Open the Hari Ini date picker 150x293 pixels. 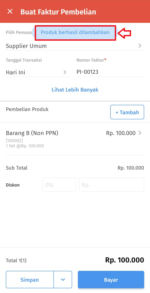coord(37,72)
